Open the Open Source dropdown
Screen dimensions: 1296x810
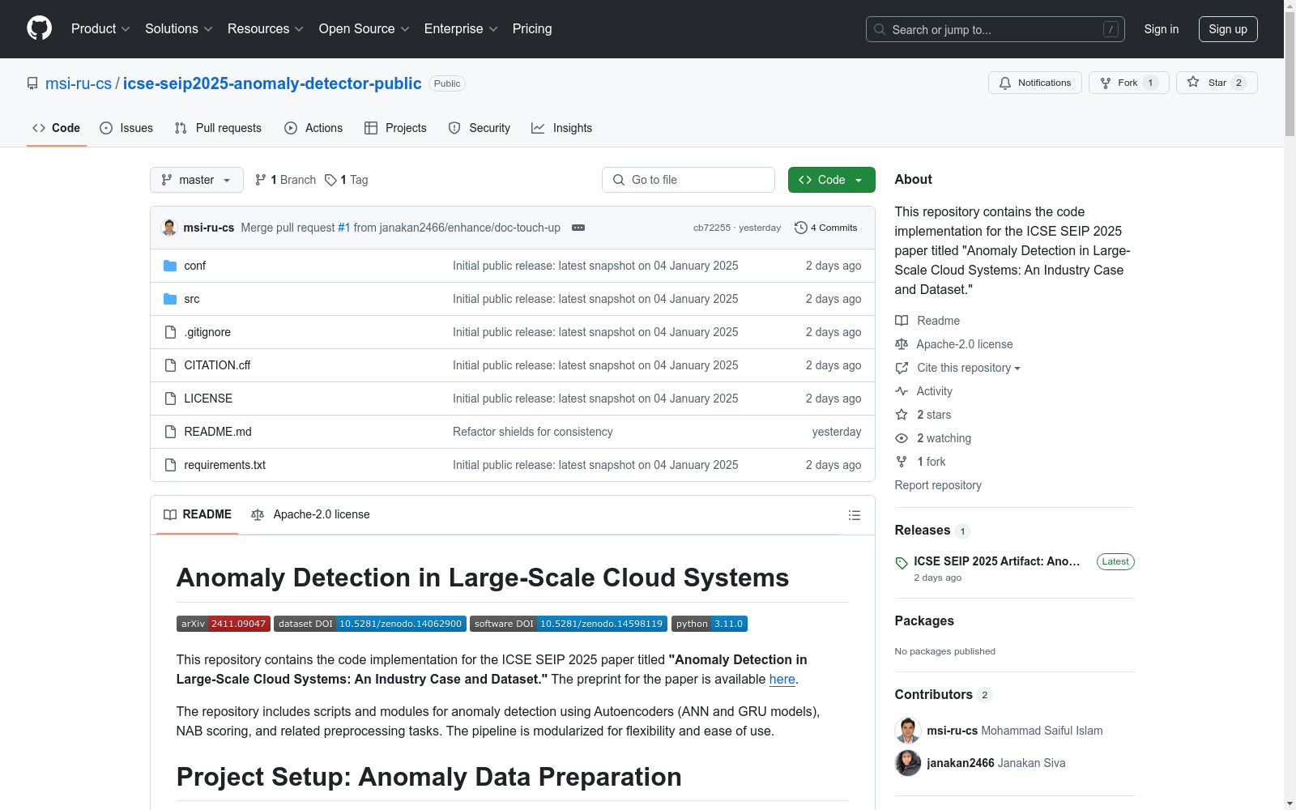[364, 28]
